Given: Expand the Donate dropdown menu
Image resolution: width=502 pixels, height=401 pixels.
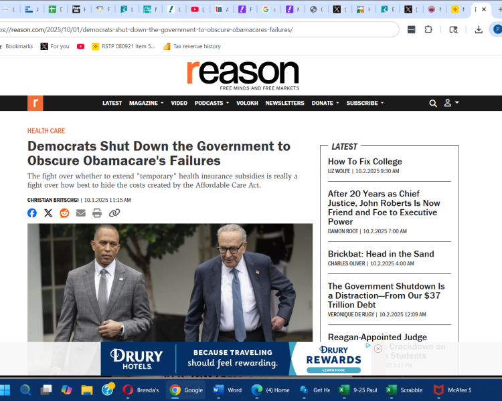Looking at the screenshot, I should click(325, 104).
